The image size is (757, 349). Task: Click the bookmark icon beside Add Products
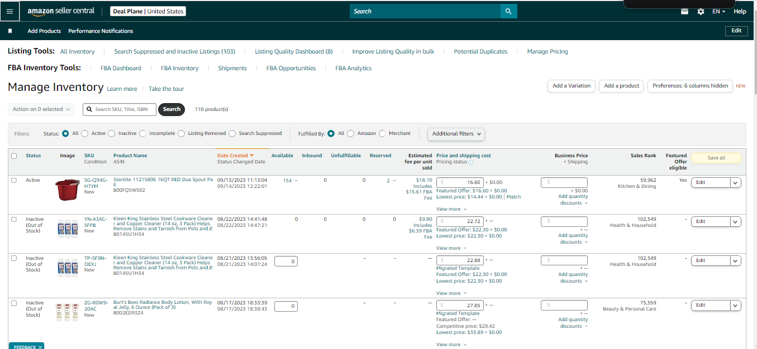(10, 31)
